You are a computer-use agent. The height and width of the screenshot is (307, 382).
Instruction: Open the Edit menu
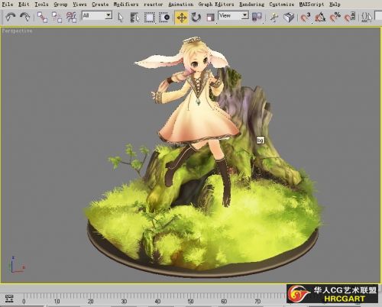point(24,5)
